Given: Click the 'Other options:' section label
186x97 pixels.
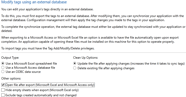Looking at the screenshot, I should (11, 78).
